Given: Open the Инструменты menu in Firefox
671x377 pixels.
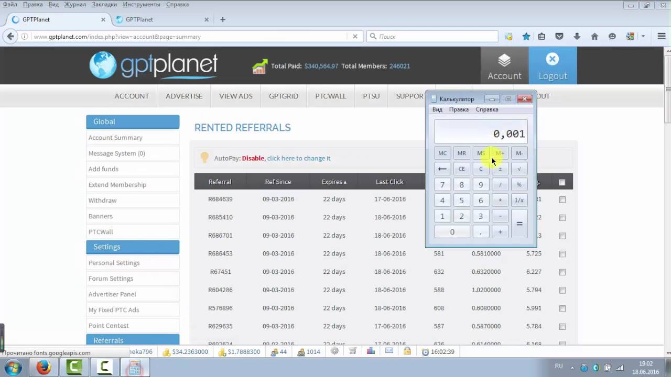Looking at the screenshot, I should pos(142,4).
